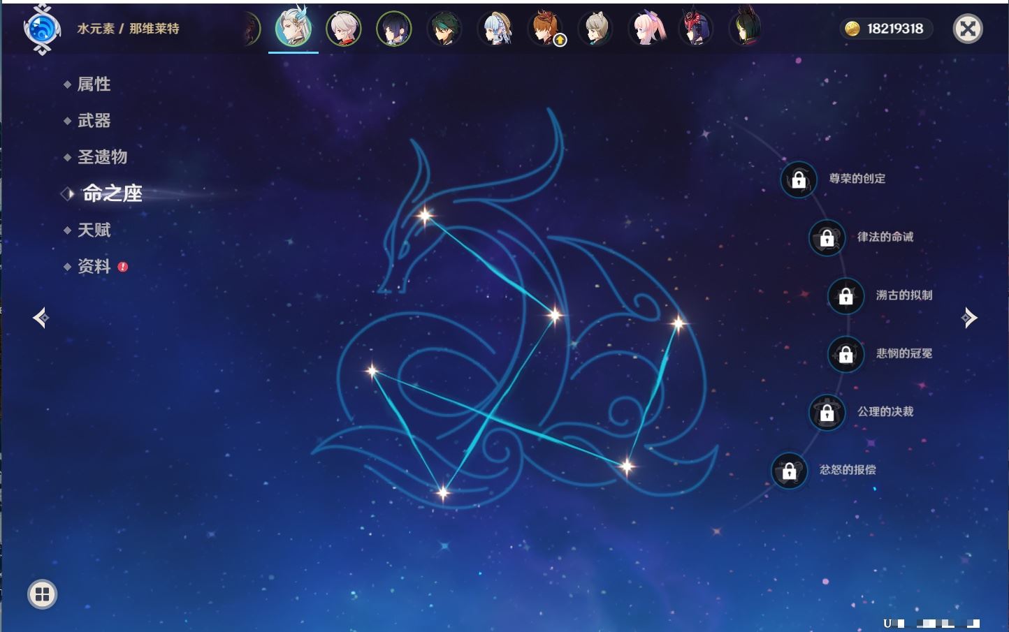Screen dimensions: 1009x632
Task: Open the 圣遗物 artifacts menu
Action: click(102, 157)
